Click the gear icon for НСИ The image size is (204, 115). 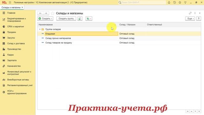point(4,92)
